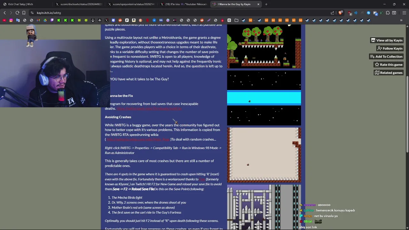409x230 pixels.
Task: Open the Gmail bookmark
Action: click(38, 20)
